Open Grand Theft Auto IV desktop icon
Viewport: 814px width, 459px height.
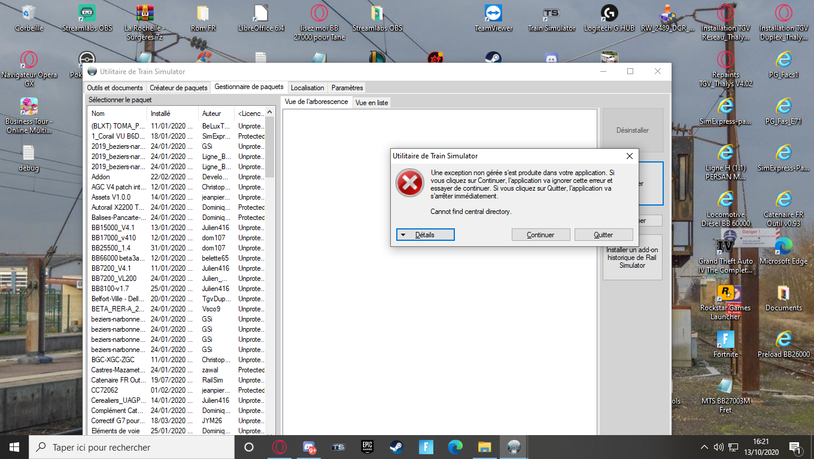pyautogui.click(x=725, y=256)
